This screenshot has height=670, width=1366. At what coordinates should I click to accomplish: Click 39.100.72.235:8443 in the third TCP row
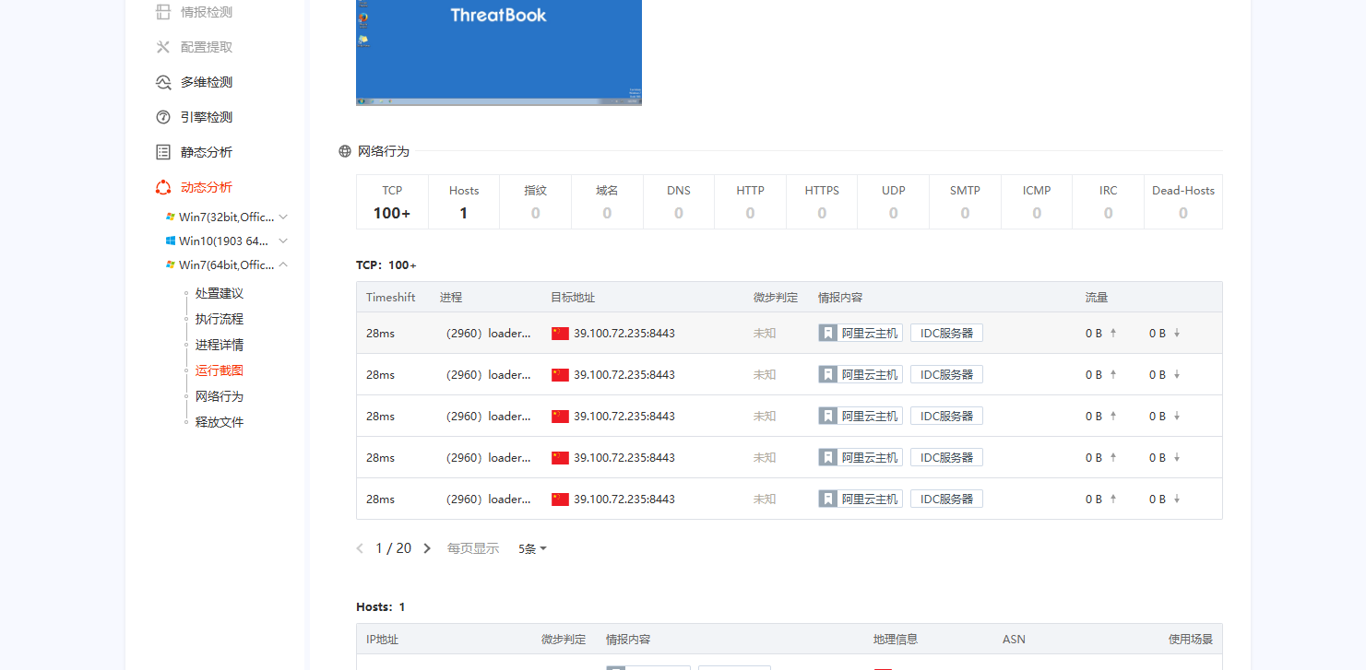(624, 416)
